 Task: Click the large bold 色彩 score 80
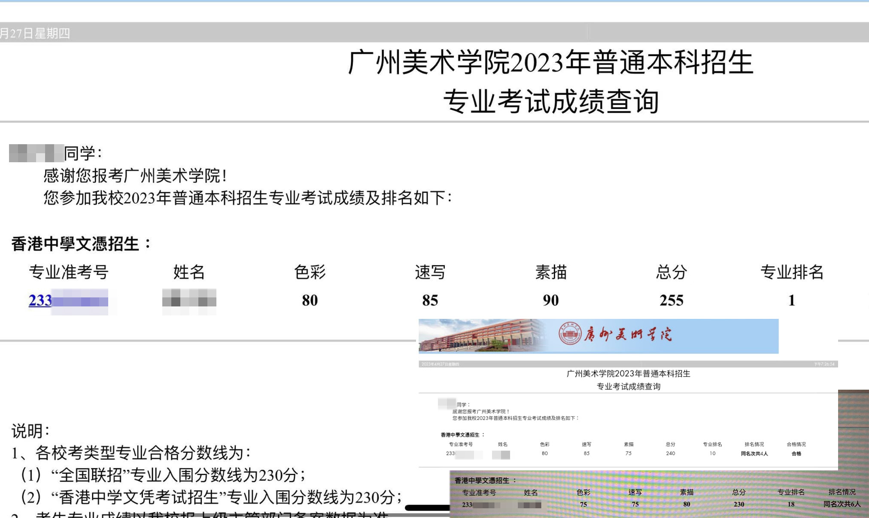click(310, 300)
